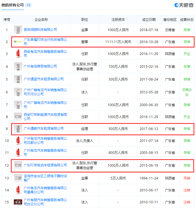
Task: Click the 广州通蔚汽车租赁 logo icon
Action: click(18, 129)
